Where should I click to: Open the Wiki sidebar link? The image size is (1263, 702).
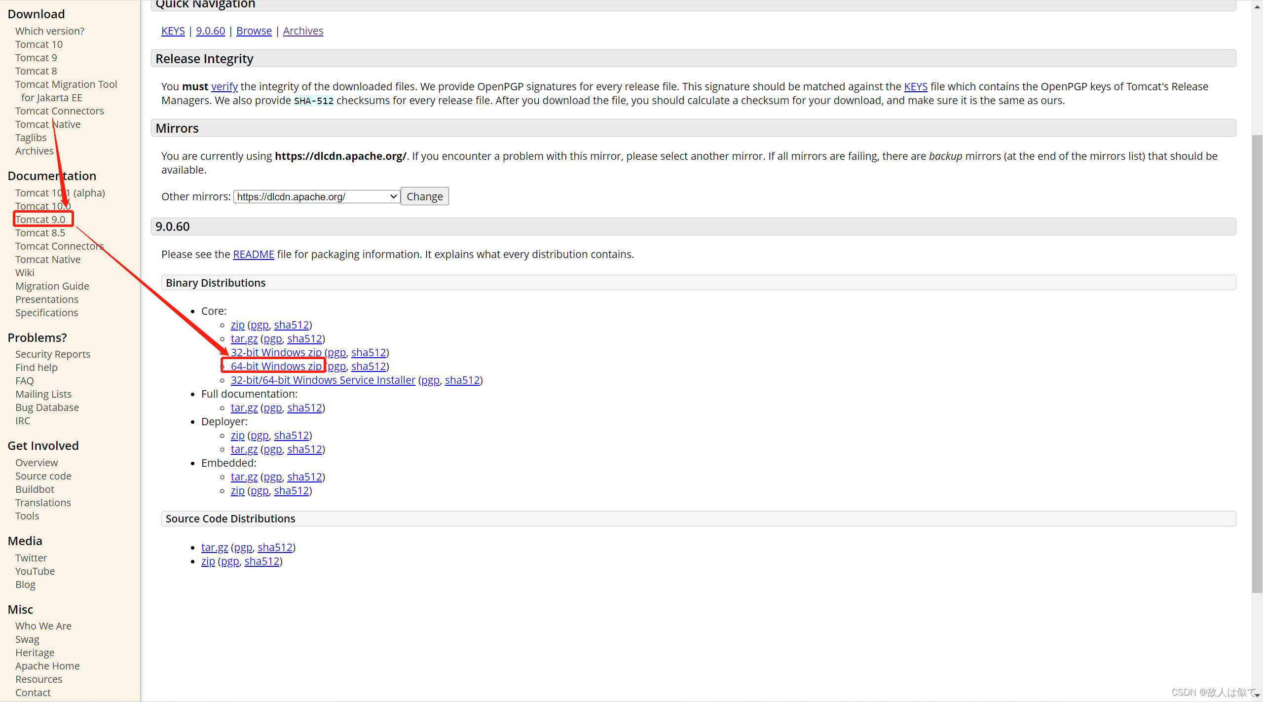tap(25, 272)
